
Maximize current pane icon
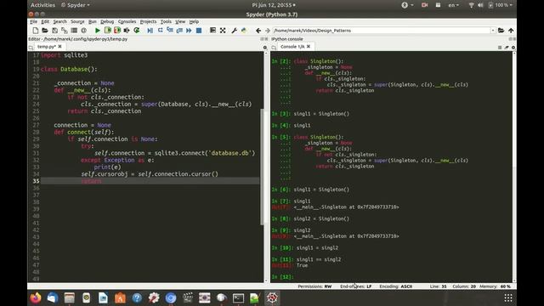(x=212, y=31)
